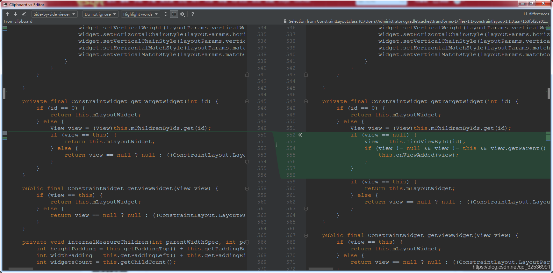Maximize the Clipboard vs Editor window
Viewport: 553px width, 273px height.
coord(531,3)
